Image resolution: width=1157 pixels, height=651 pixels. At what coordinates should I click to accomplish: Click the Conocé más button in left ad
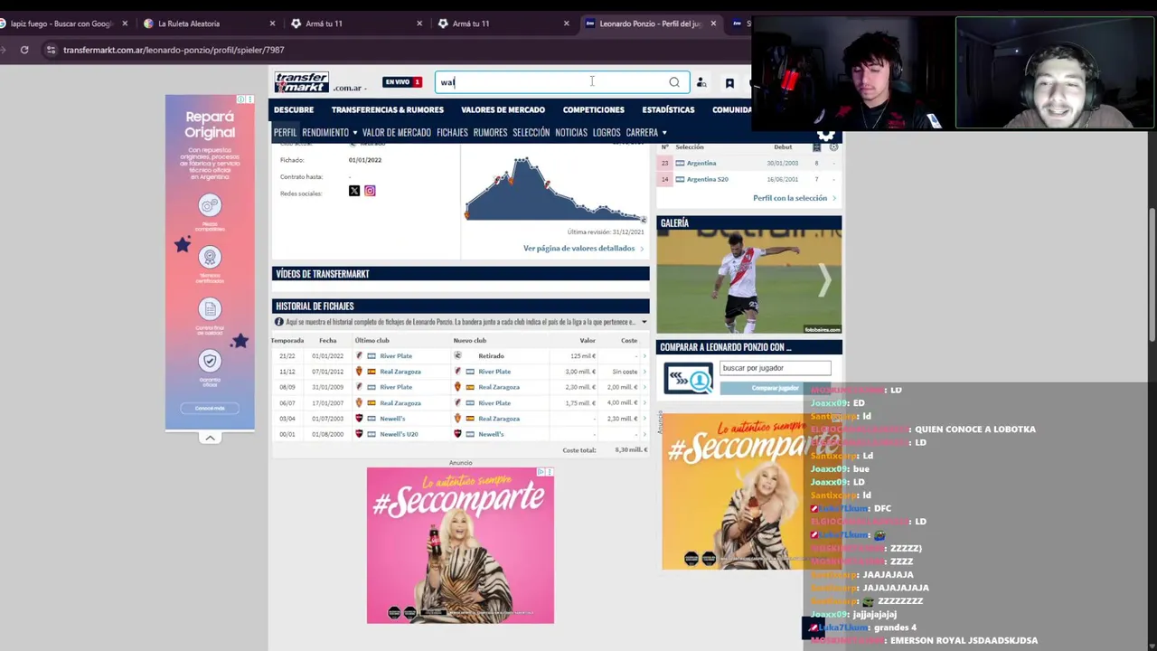[210, 408]
